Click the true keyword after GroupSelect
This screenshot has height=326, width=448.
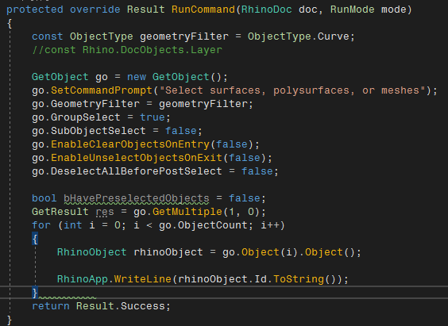click(153, 117)
